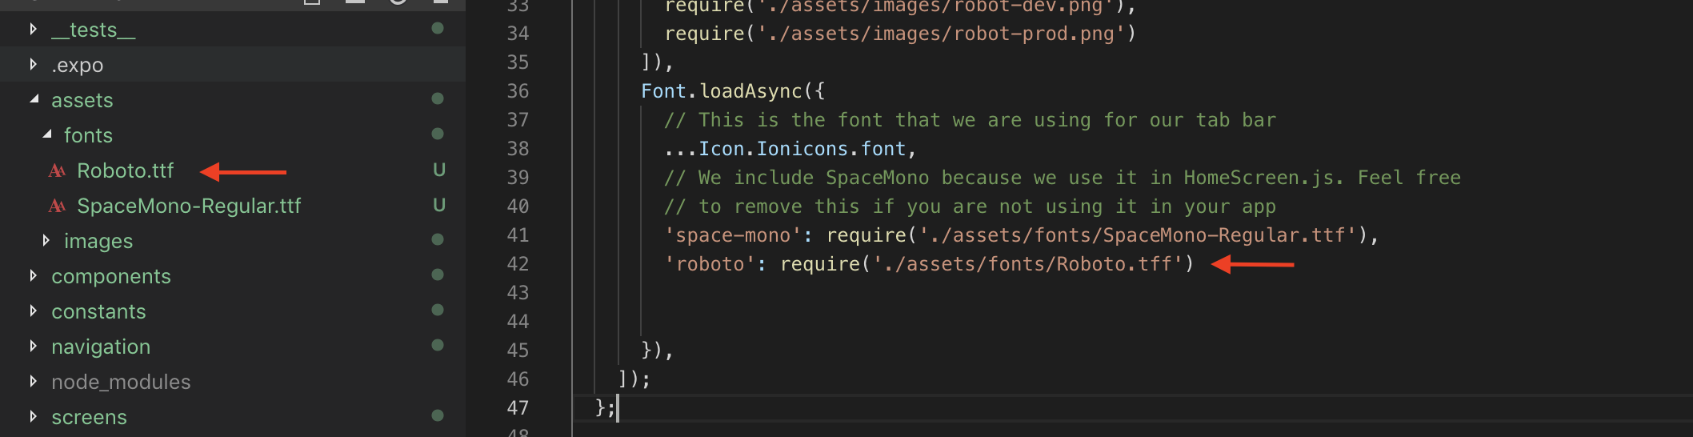1693x437 pixels.
Task: Click the git status dot on constants row
Action: point(438,310)
